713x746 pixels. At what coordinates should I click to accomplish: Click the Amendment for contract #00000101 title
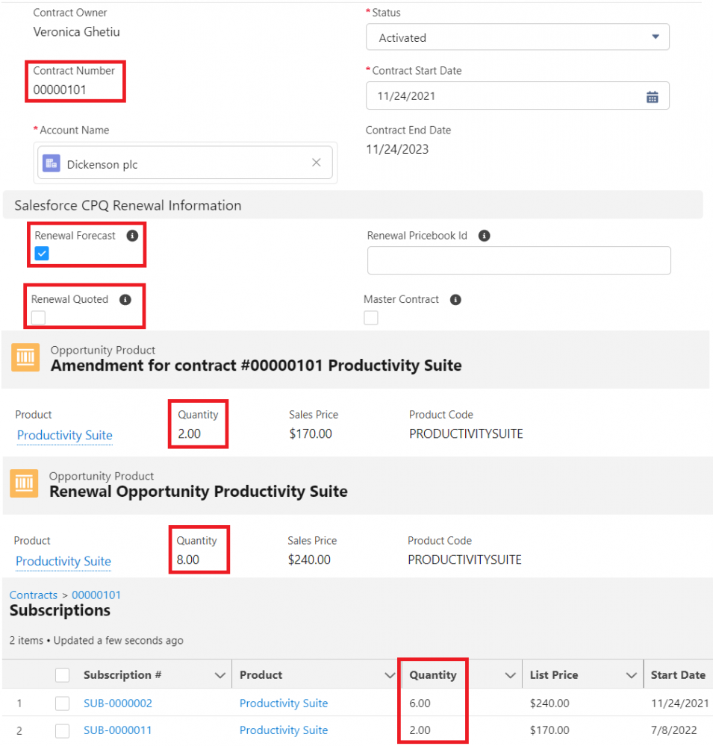tap(256, 366)
